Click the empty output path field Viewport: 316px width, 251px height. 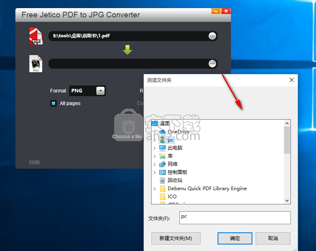[x=133, y=64]
